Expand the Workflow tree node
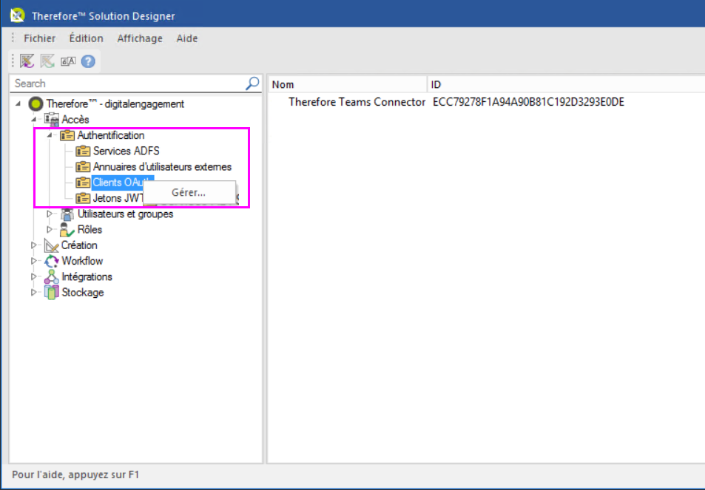This screenshot has height=490, width=705. click(34, 261)
